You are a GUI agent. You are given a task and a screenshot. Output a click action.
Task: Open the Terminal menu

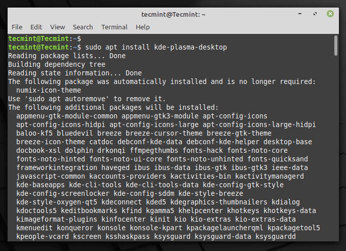point(114,27)
